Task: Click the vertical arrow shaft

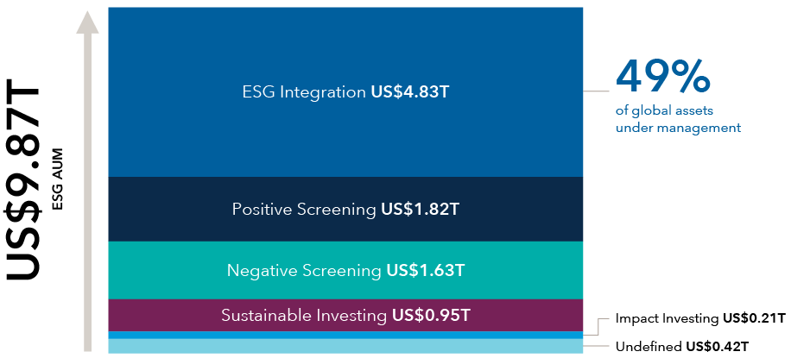Action: click(x=88, y=192)
